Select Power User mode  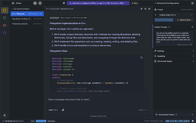point(41,121)
